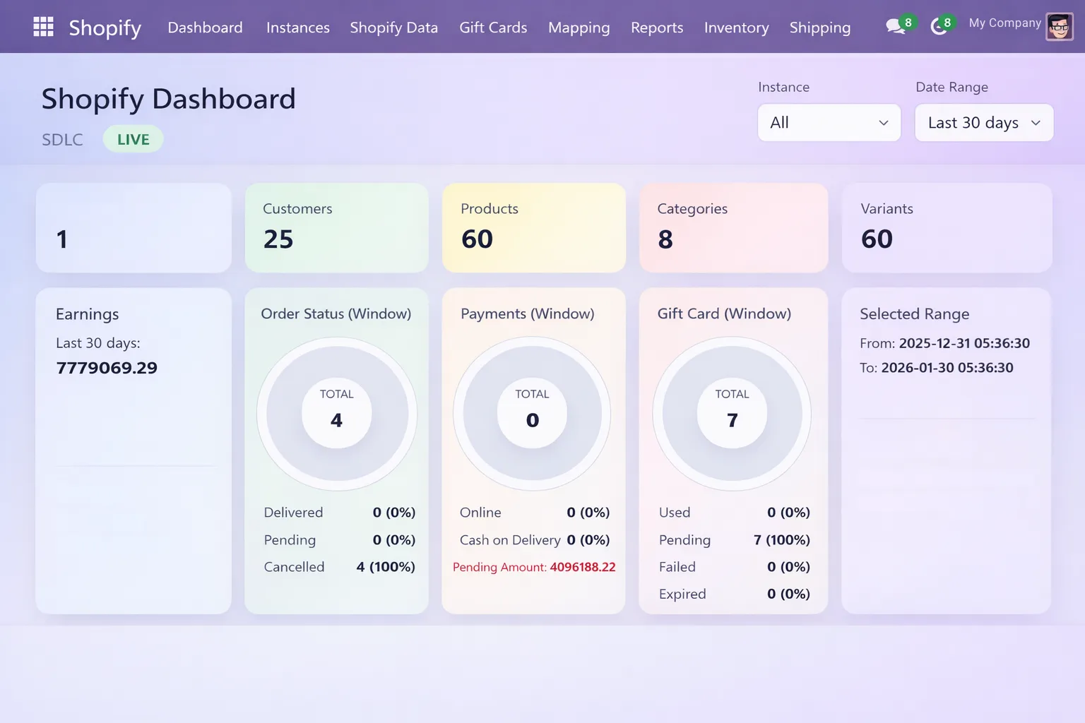1085x723 pixels.
Task: Open the Gift Cards section
Action: 493,27
